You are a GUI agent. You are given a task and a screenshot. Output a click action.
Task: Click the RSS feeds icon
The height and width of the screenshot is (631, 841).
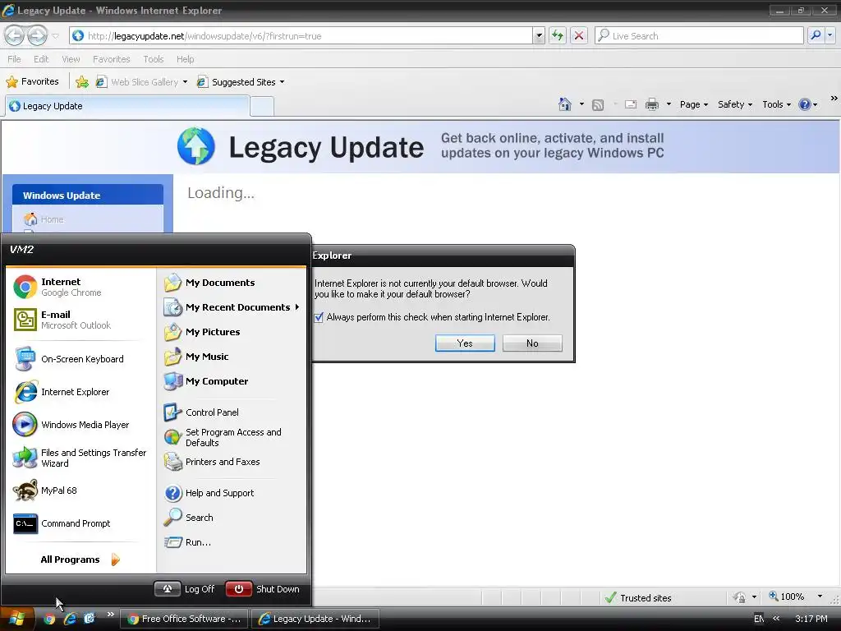(x=598, y=104)
